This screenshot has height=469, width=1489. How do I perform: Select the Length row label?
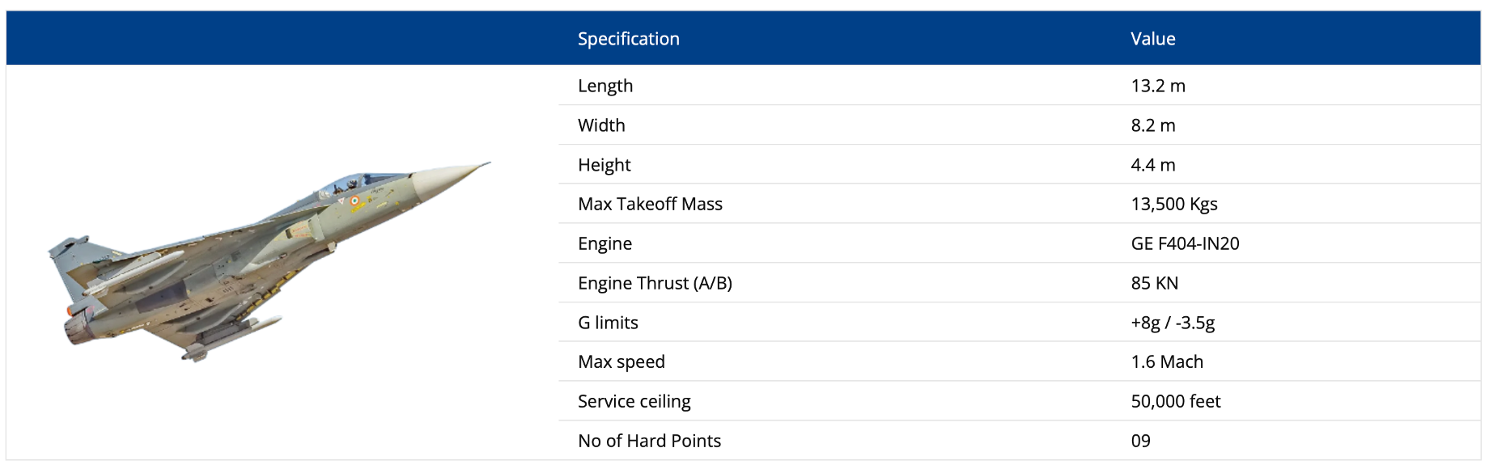pos(605,86)
